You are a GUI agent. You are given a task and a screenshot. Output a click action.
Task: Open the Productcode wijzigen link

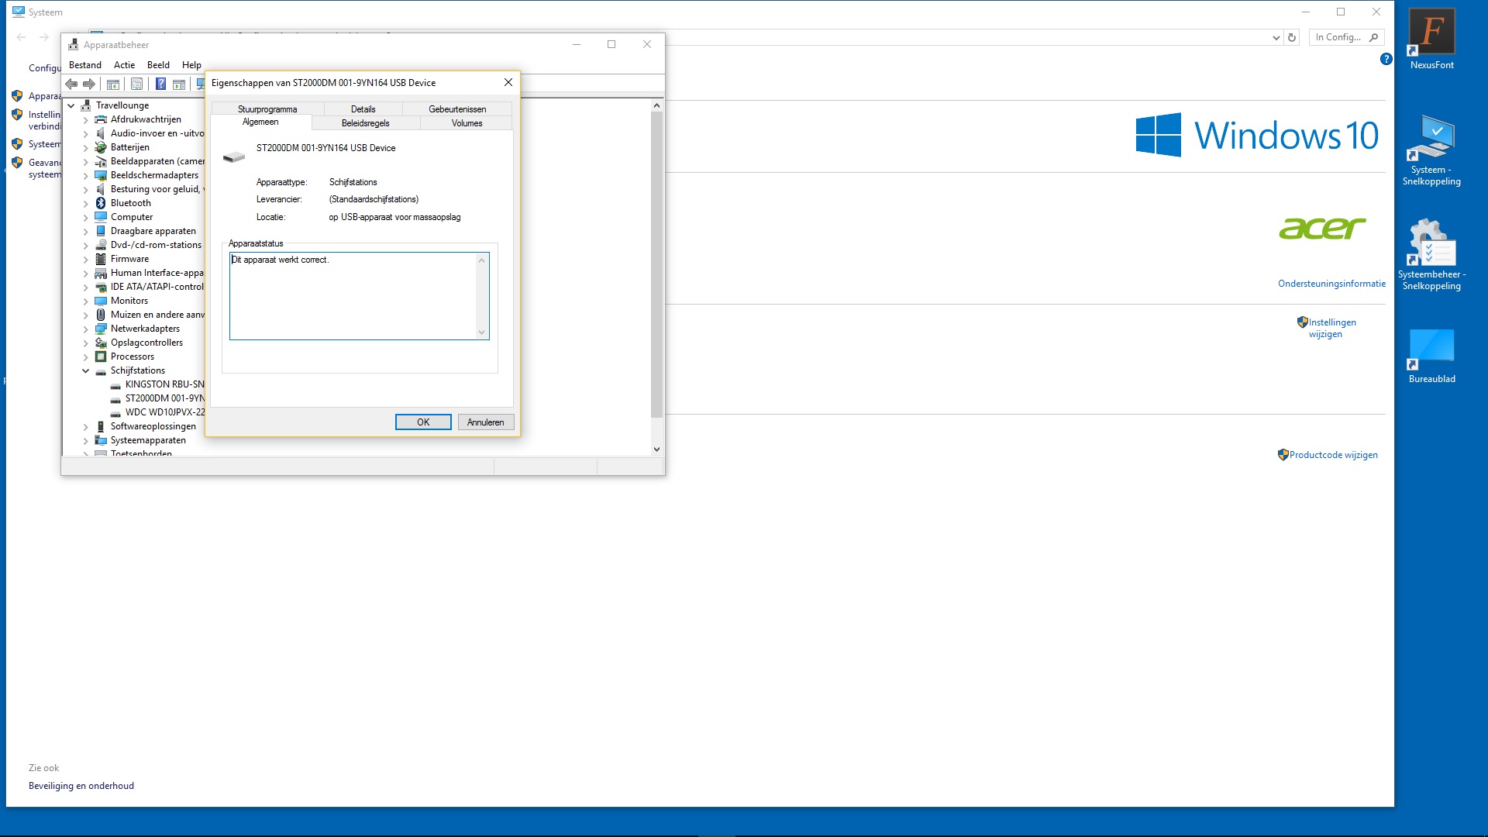click(x=1333, y=455)
